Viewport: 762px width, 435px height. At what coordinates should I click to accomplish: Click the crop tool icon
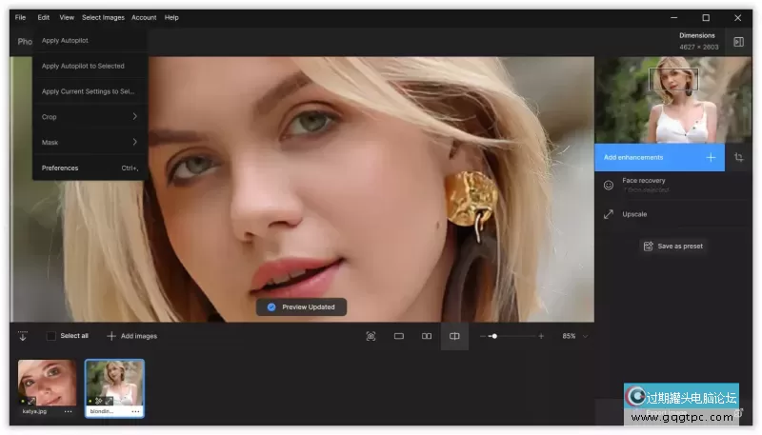(x=738, y=157)
